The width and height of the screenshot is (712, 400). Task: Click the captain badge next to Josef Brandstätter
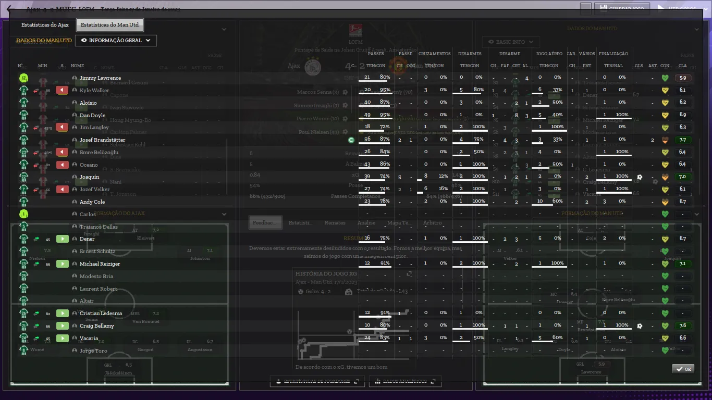tap(351, 140)
